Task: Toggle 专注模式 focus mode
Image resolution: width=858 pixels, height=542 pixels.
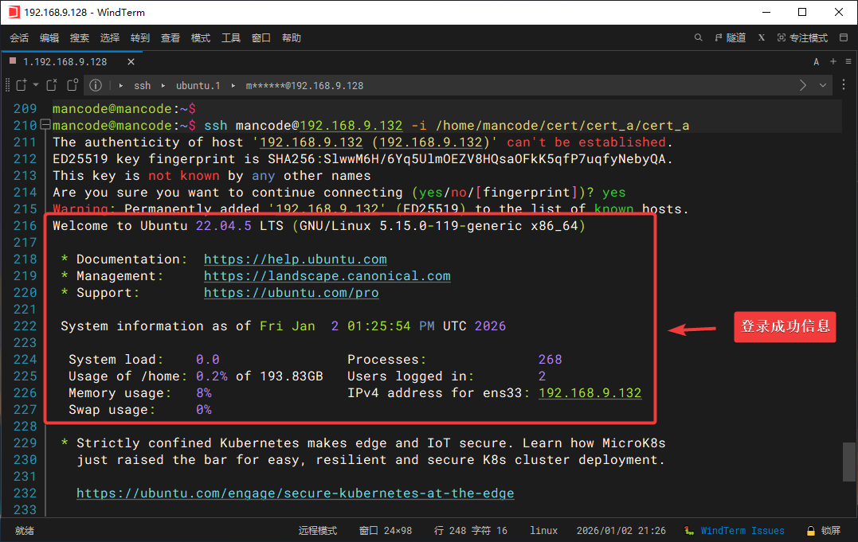Action: pyautogui.click(x=802, y=37)
